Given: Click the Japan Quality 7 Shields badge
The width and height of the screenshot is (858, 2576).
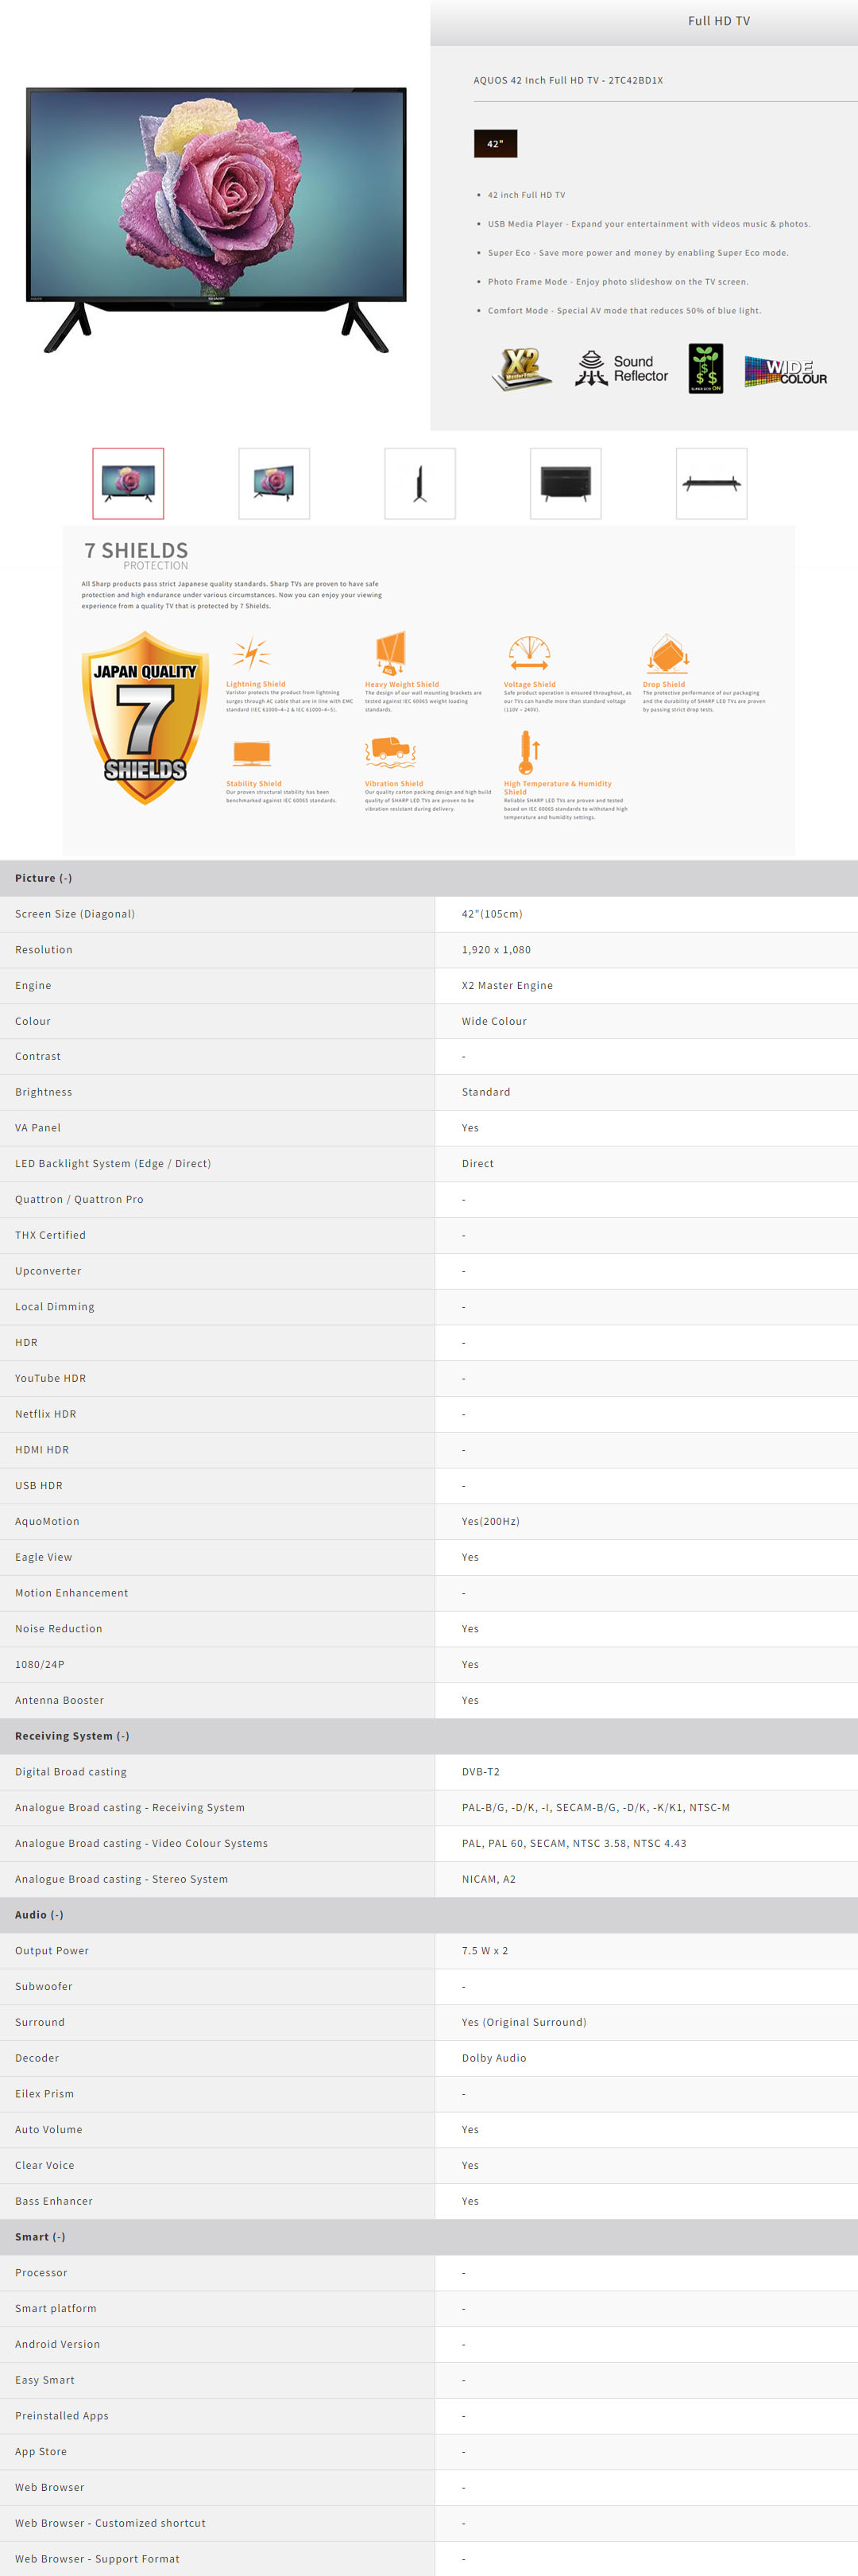Looking at the screenshot, I should (145, 717).
